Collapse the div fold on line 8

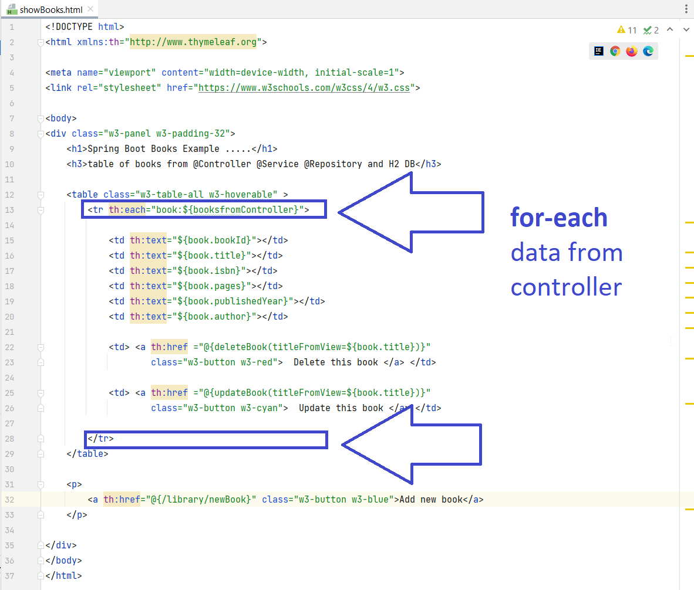coord(41,134)
